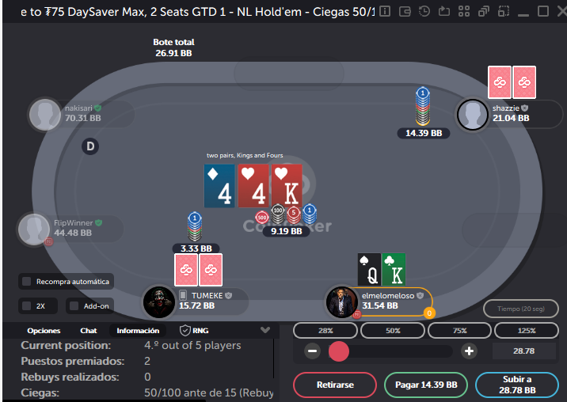Click the red bet size slider handle
The width and height of the screenshot is (567, 402).
pos(339,351)
